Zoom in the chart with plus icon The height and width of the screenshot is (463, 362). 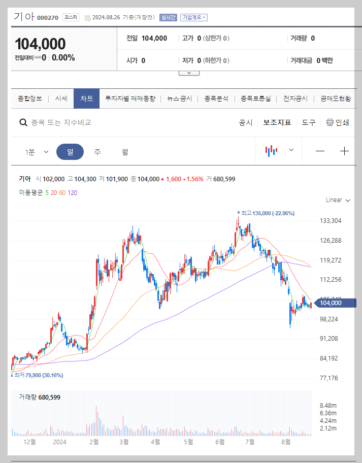click(345, 151)
